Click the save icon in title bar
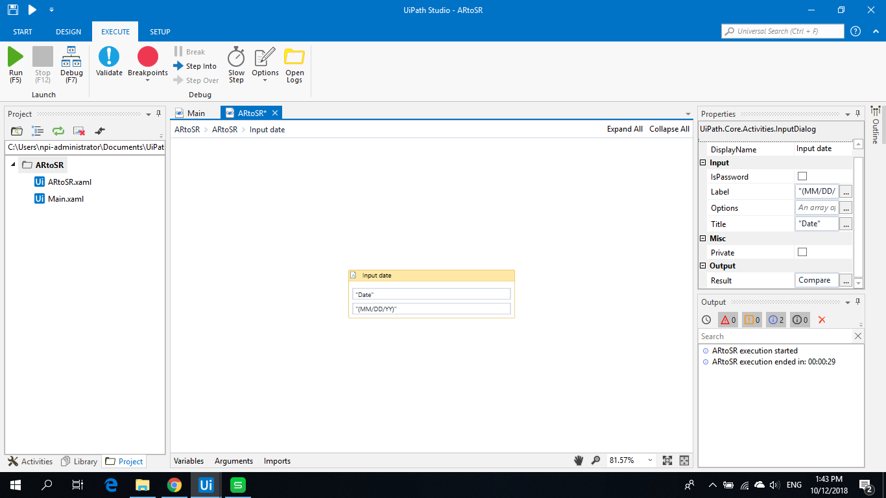 12,10
